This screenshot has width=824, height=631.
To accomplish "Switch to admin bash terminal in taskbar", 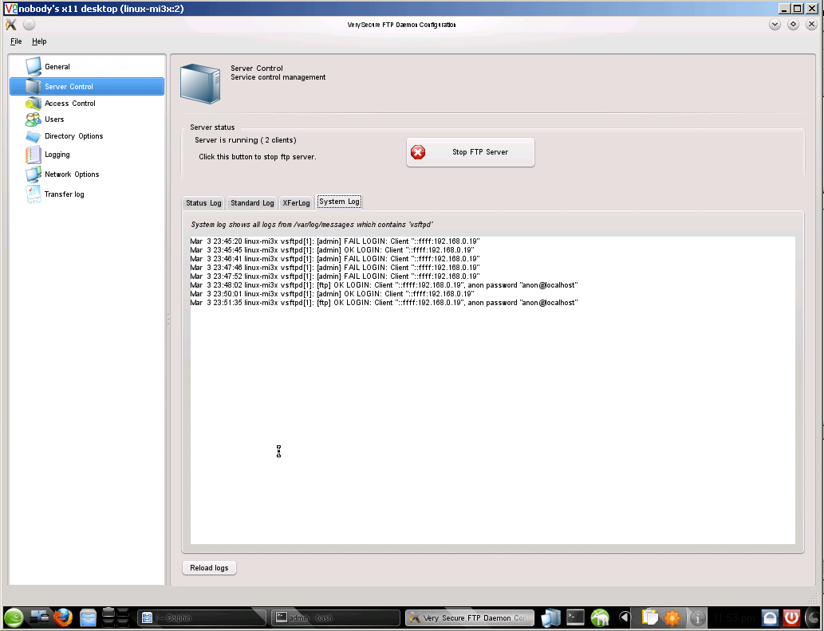I will point(336,618).
